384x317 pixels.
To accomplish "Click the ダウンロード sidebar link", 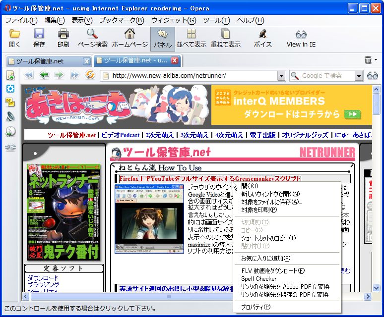I will tap(43, 278).
